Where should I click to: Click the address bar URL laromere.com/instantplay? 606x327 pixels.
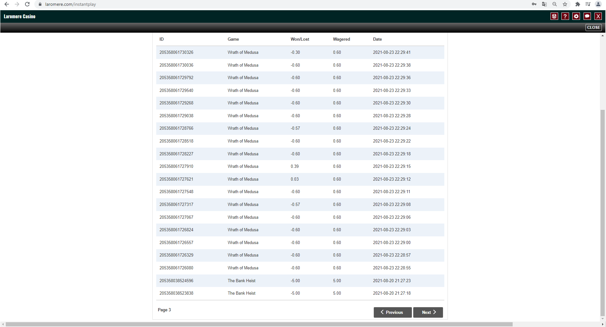coord(71,4)
